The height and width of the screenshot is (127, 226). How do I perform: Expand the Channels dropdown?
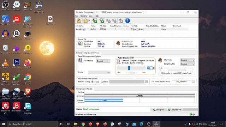pos(188,60)
